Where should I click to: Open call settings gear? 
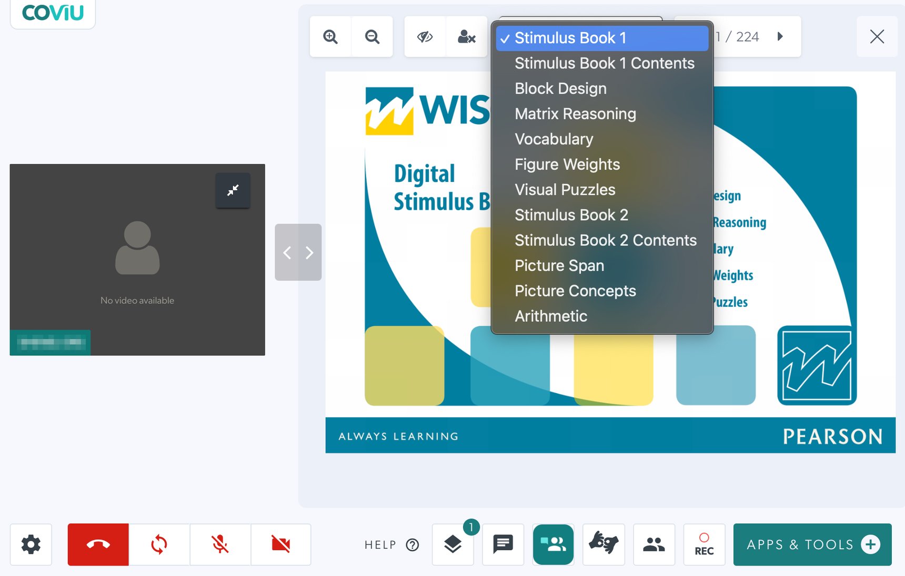pyautogui.click(x=31, y=544)
